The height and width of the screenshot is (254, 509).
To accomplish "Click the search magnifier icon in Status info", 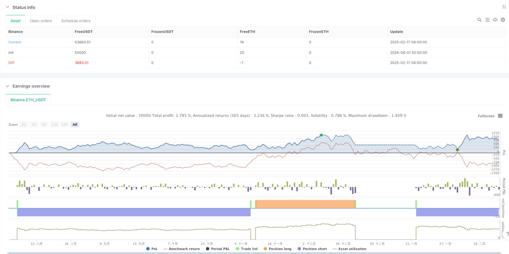I will tap(479, 20).
